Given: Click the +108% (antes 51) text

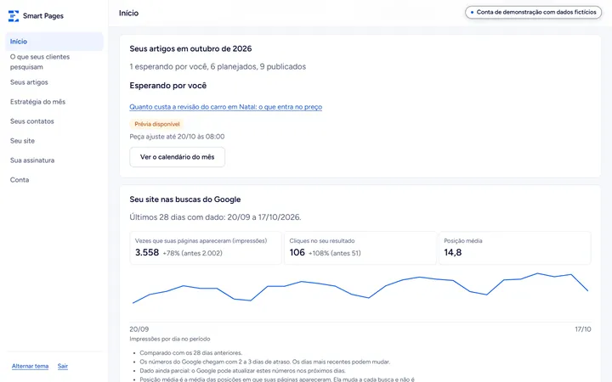Looking at the screenshot, I should 335,253.
